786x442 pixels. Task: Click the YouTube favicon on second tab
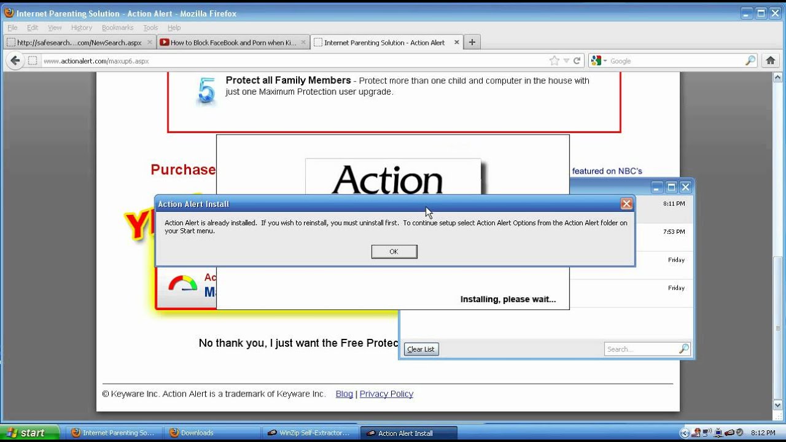point(165,42)
